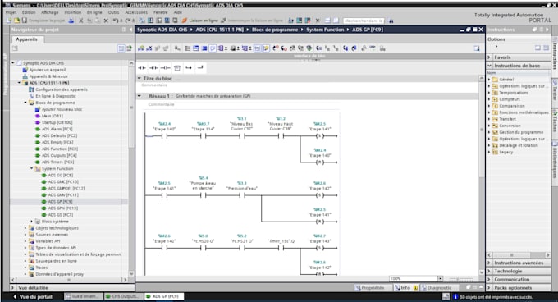
Task: Click the close branch icon in favorites
Action: [200, 67]
